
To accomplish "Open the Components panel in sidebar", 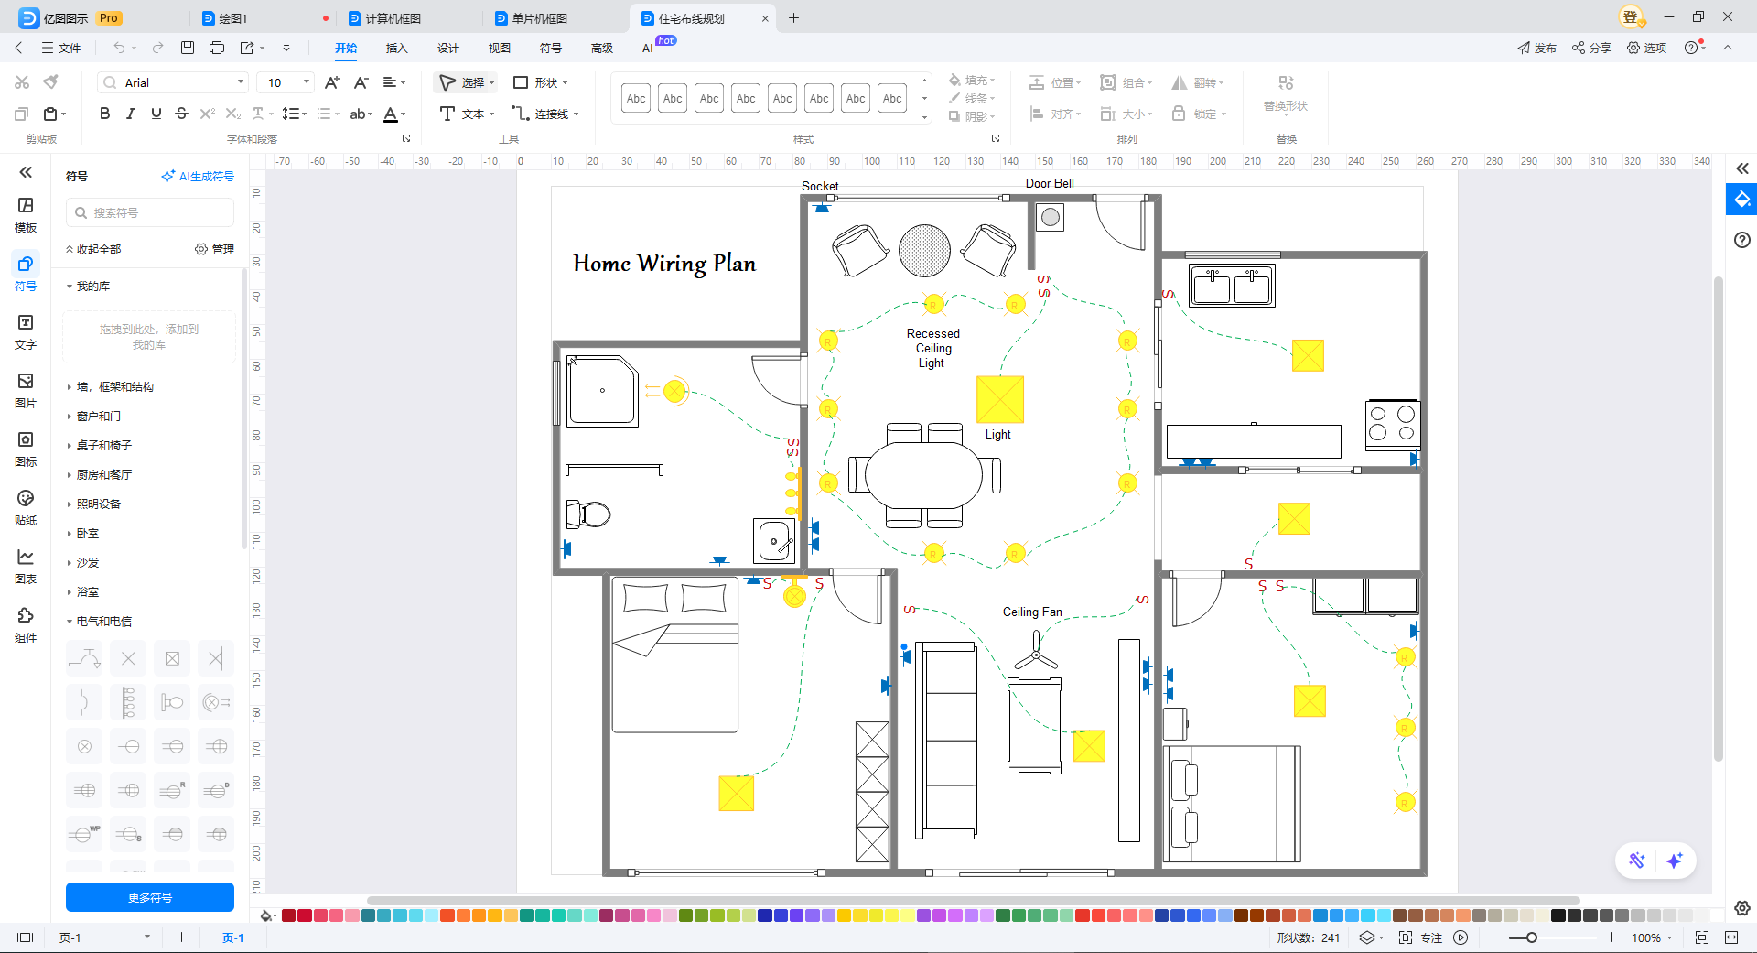I will [26, 625].
